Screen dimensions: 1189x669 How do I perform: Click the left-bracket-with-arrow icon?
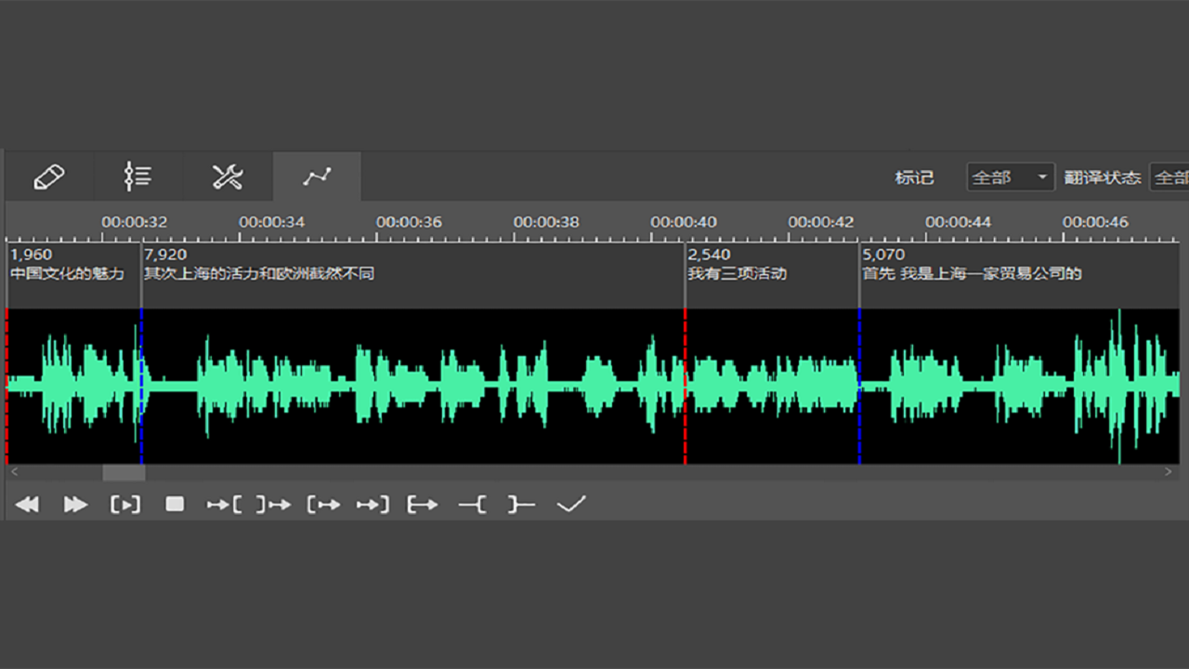pyautogui.click(x=323, y=505)
